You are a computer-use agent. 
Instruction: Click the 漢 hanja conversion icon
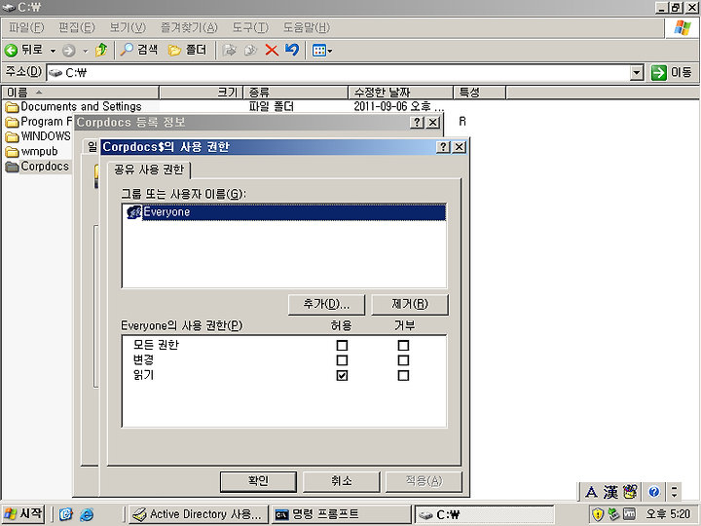click(610, 492)
